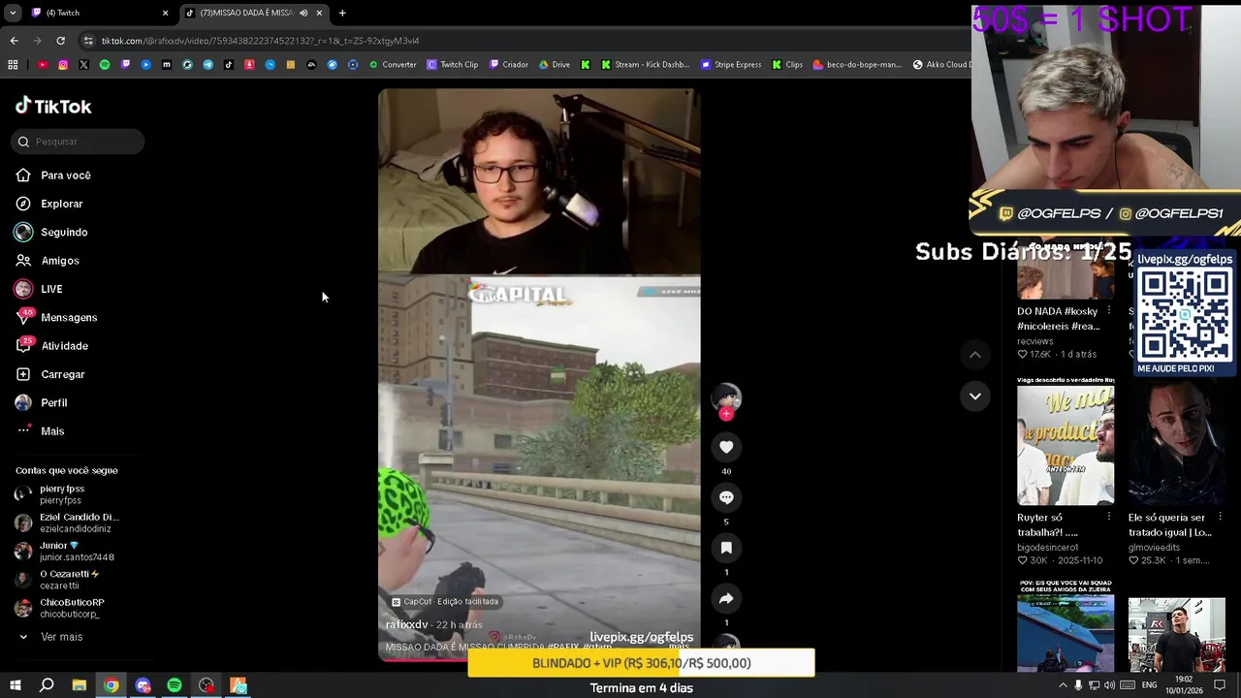The image size is (1241, 698).
Task: Switch to the Twitch browser tab
Action: (x=99, y=13)
